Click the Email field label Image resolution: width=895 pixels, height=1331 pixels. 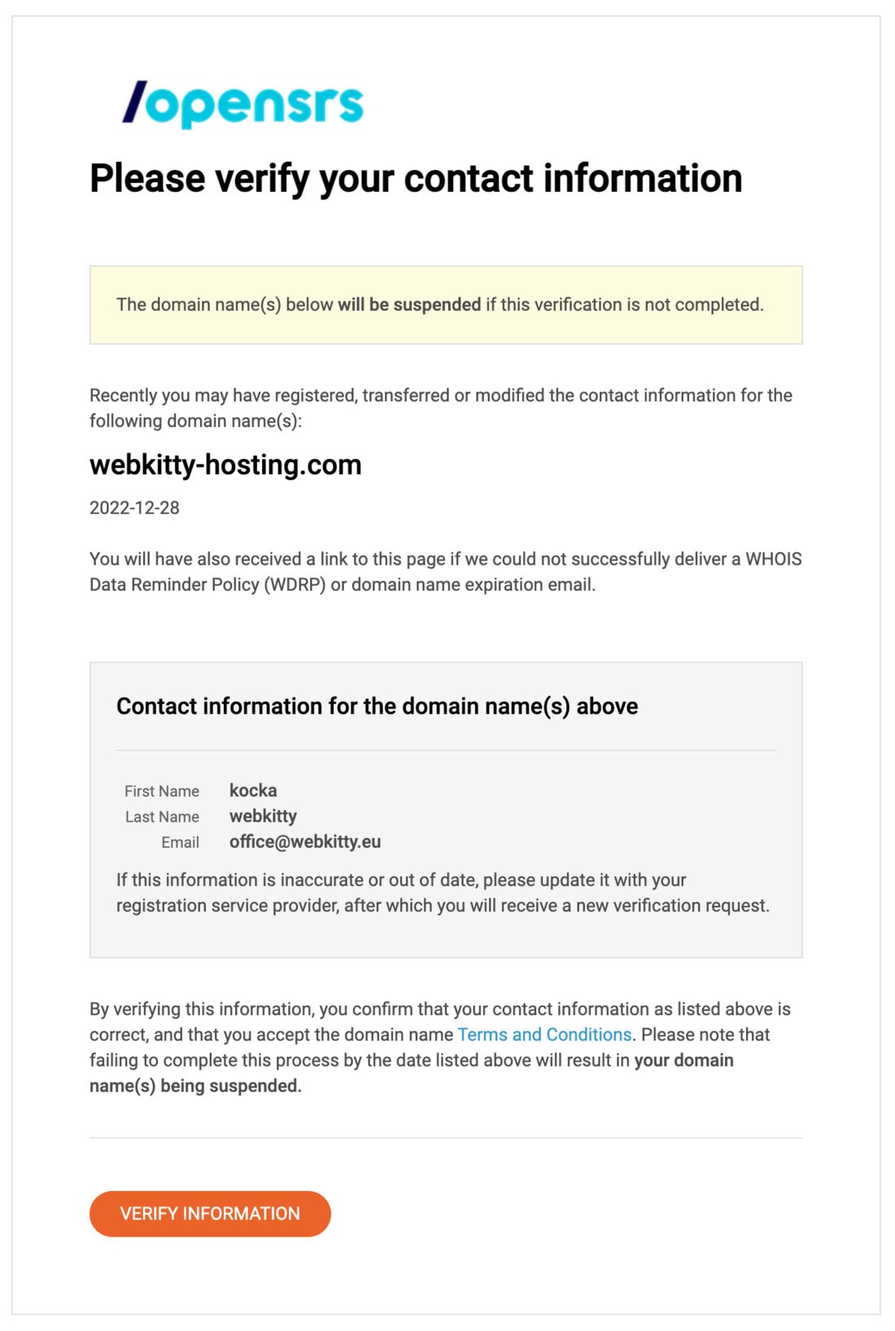coord(180,842)
